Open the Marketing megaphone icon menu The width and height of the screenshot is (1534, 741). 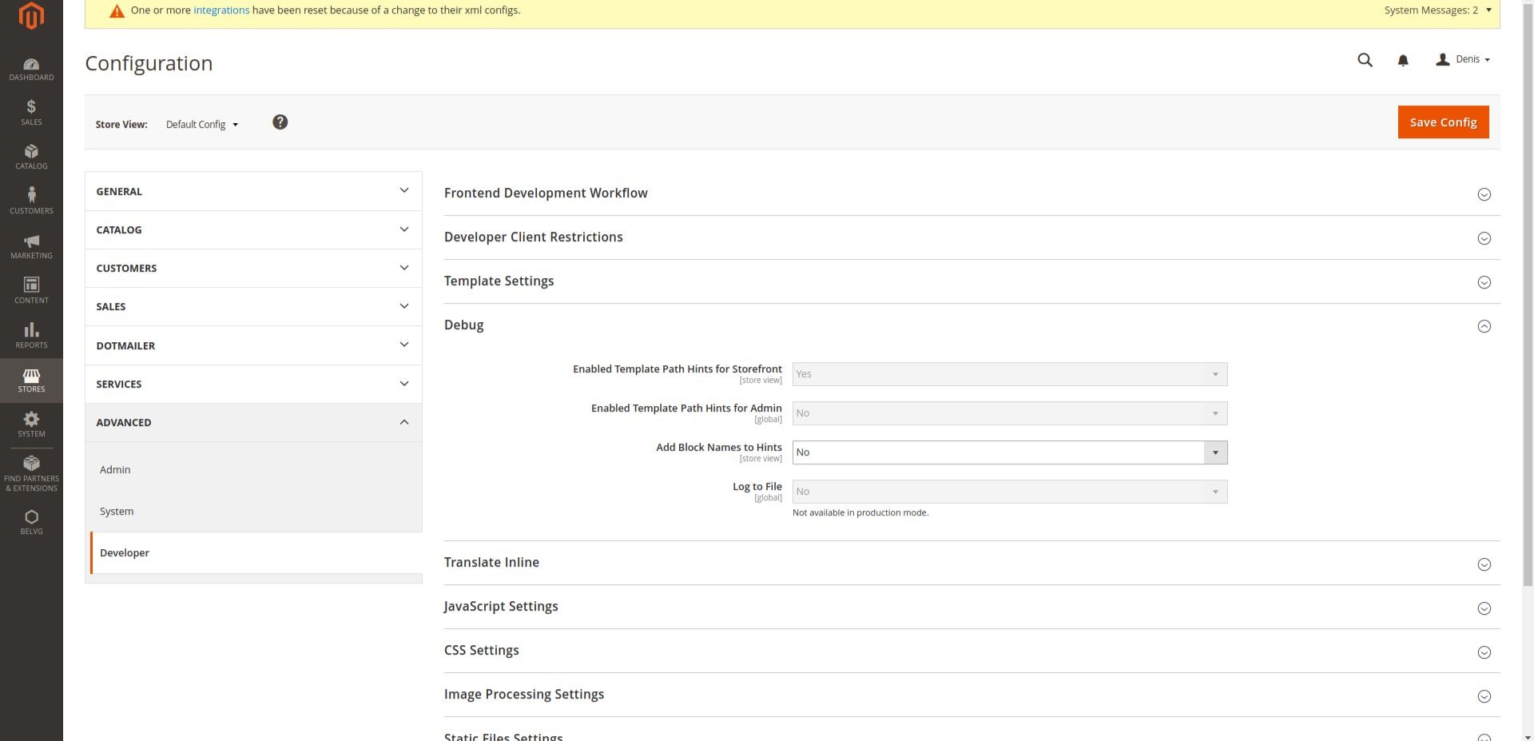31,246
